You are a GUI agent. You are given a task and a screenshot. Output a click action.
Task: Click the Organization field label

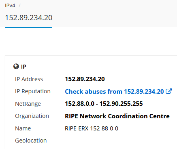(32, 116)
